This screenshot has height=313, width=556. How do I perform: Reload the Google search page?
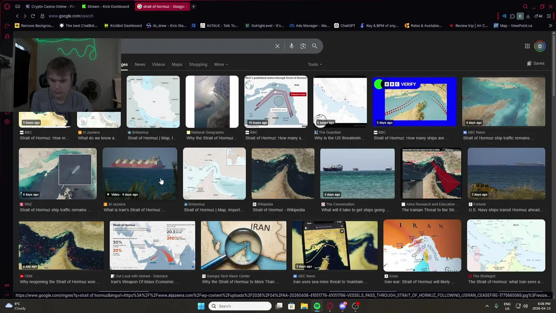click(x=33, y=16)
